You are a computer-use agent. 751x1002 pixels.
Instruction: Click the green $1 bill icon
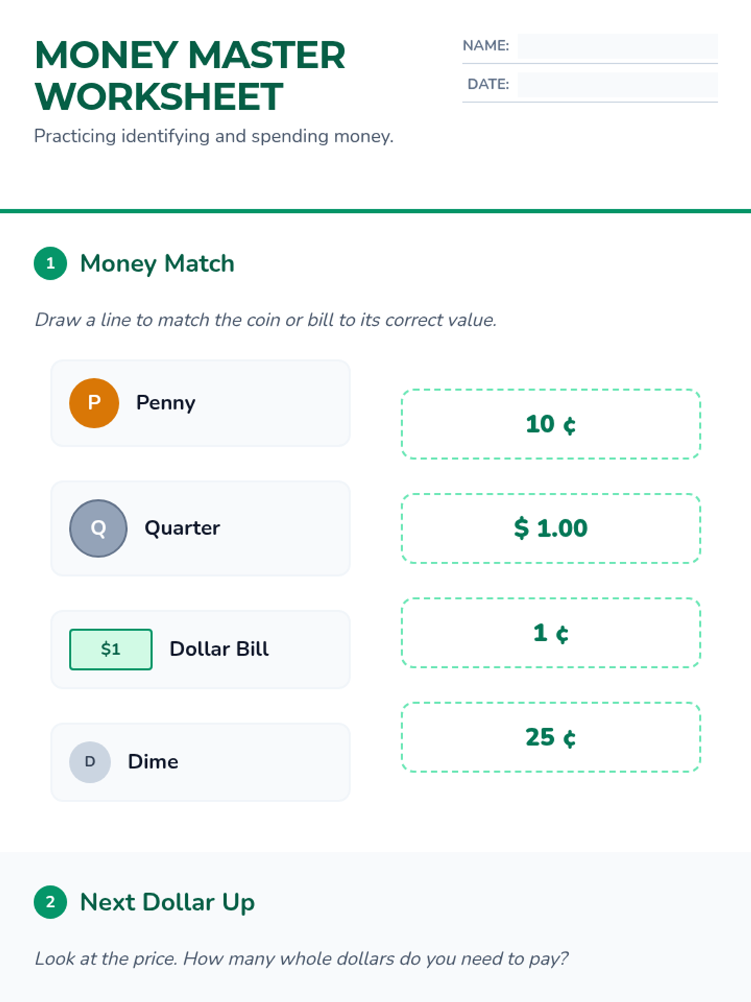point(111,649)
